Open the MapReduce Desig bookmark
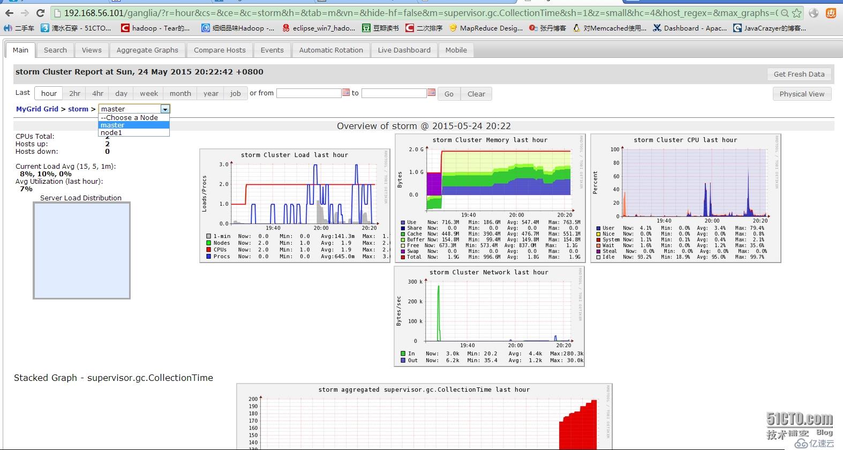 click(x=486, y=28)
